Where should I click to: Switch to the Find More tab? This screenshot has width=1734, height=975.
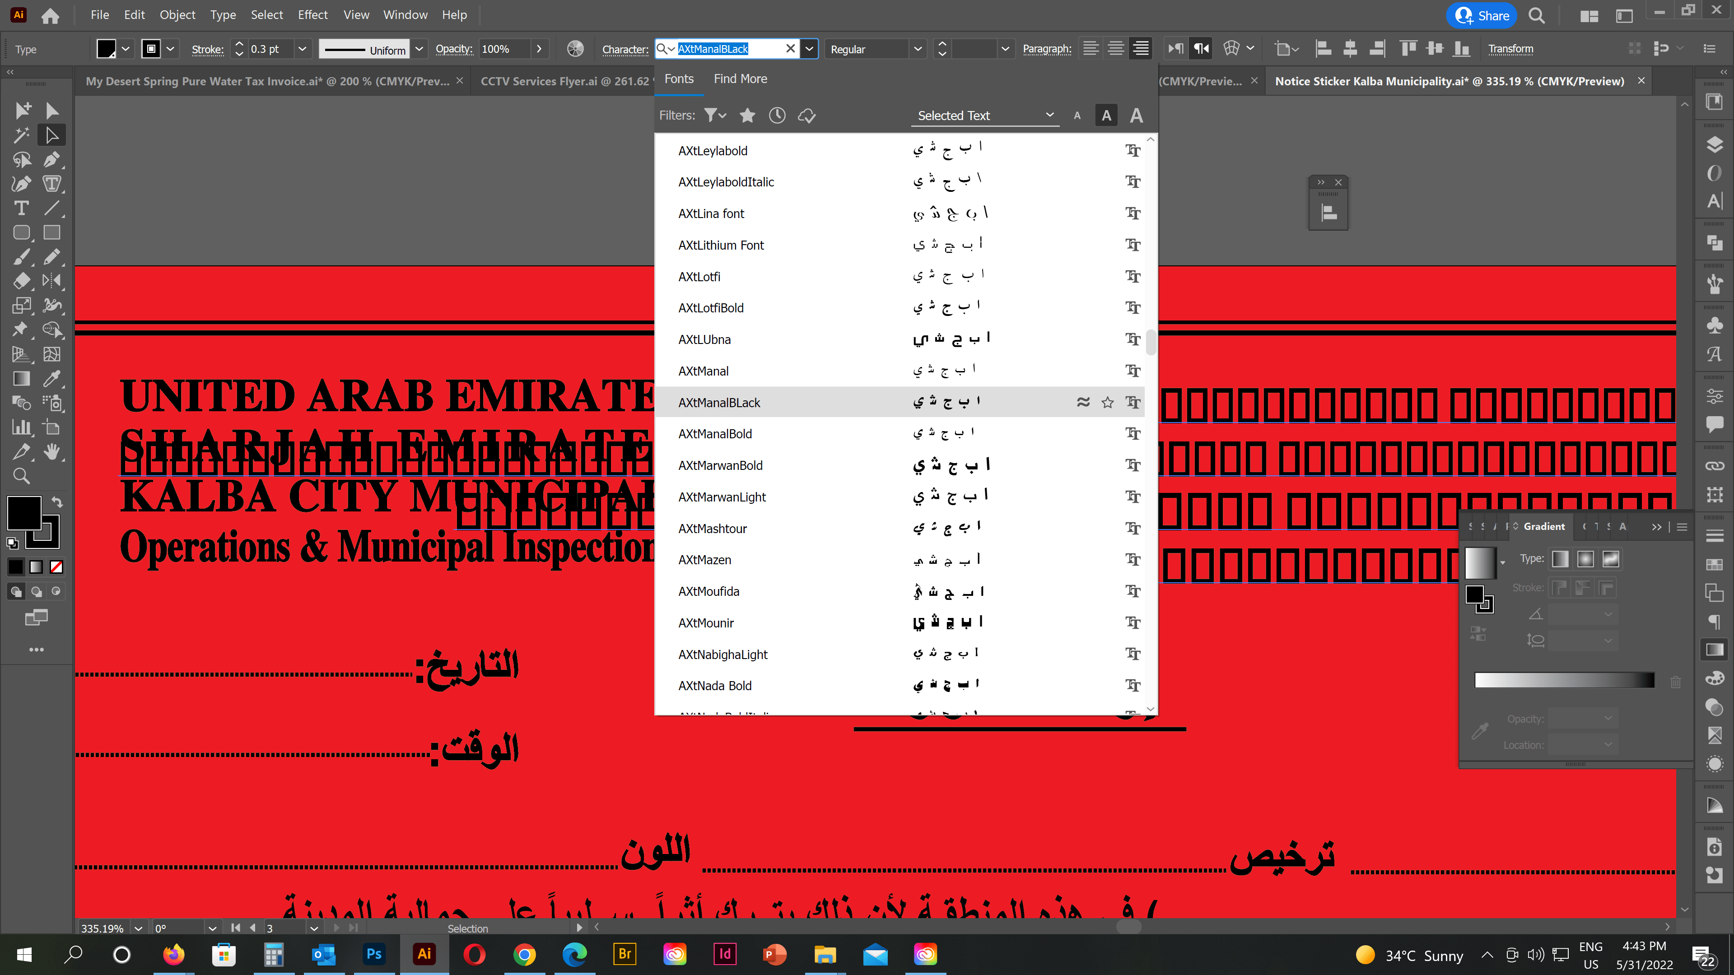pyautogui.click(x=740, y=79)
